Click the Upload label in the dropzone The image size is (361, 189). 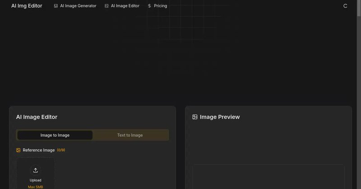(36, 180)
